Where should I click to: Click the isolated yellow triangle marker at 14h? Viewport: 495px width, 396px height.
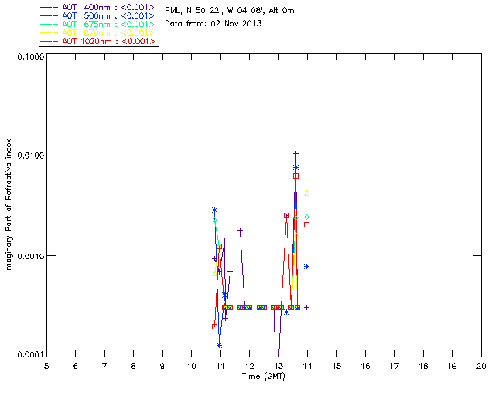coord(306,193)
